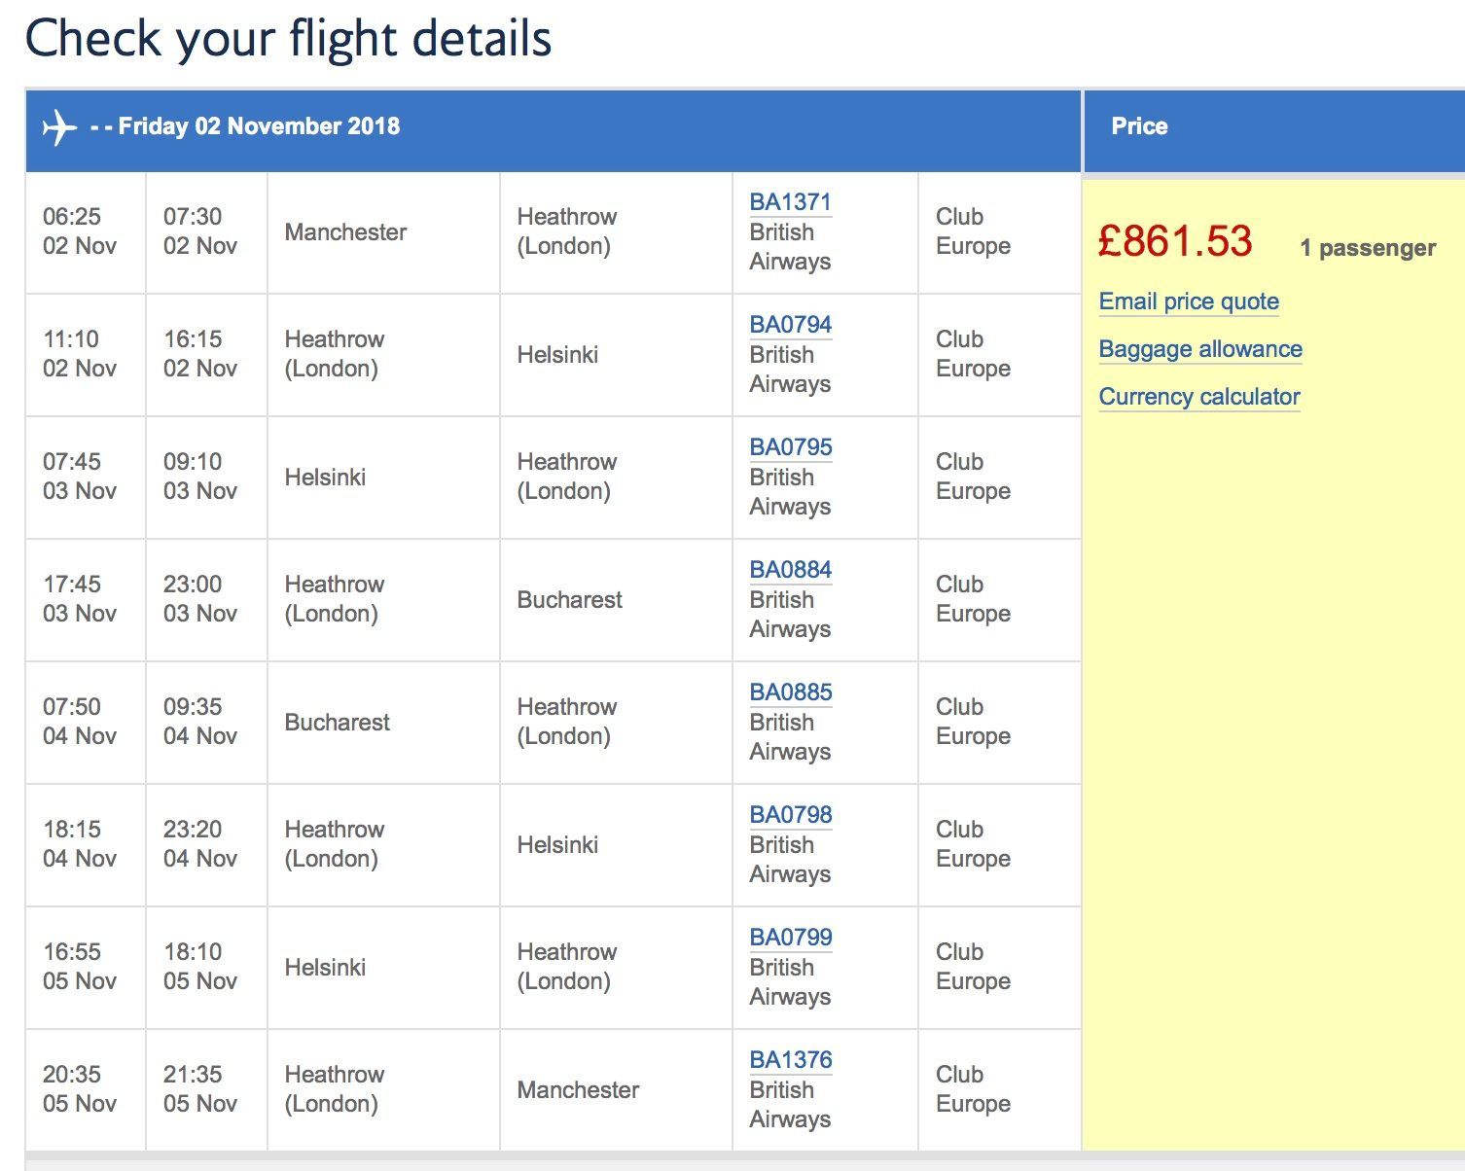Viewport: 1465px width, 1171px height.
Task: Click the 20:35 05 Nov departure cell
Action: pyautogui.click(x=86, y=1089)
